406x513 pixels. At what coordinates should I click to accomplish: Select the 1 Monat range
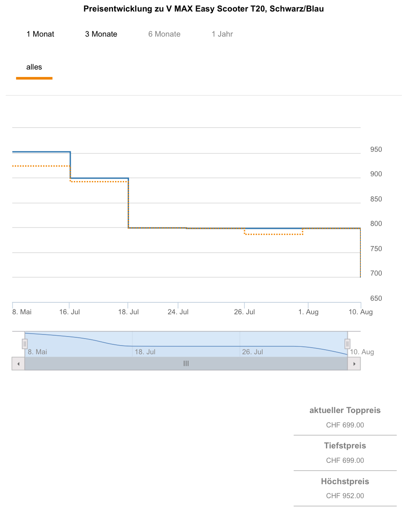click(x=40, y=34)
